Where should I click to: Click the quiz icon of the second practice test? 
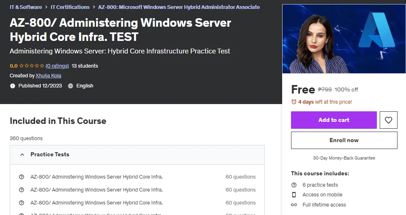pos(21,190)
